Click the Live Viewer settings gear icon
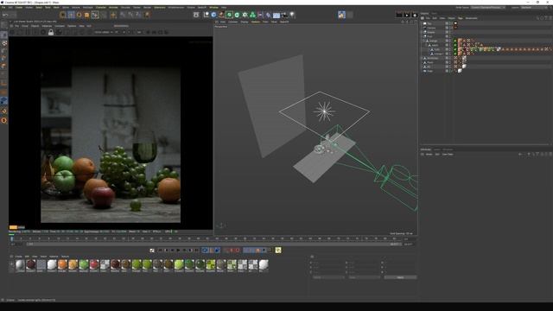Viewport: 553px width, 311px height. tap(43, 33)
